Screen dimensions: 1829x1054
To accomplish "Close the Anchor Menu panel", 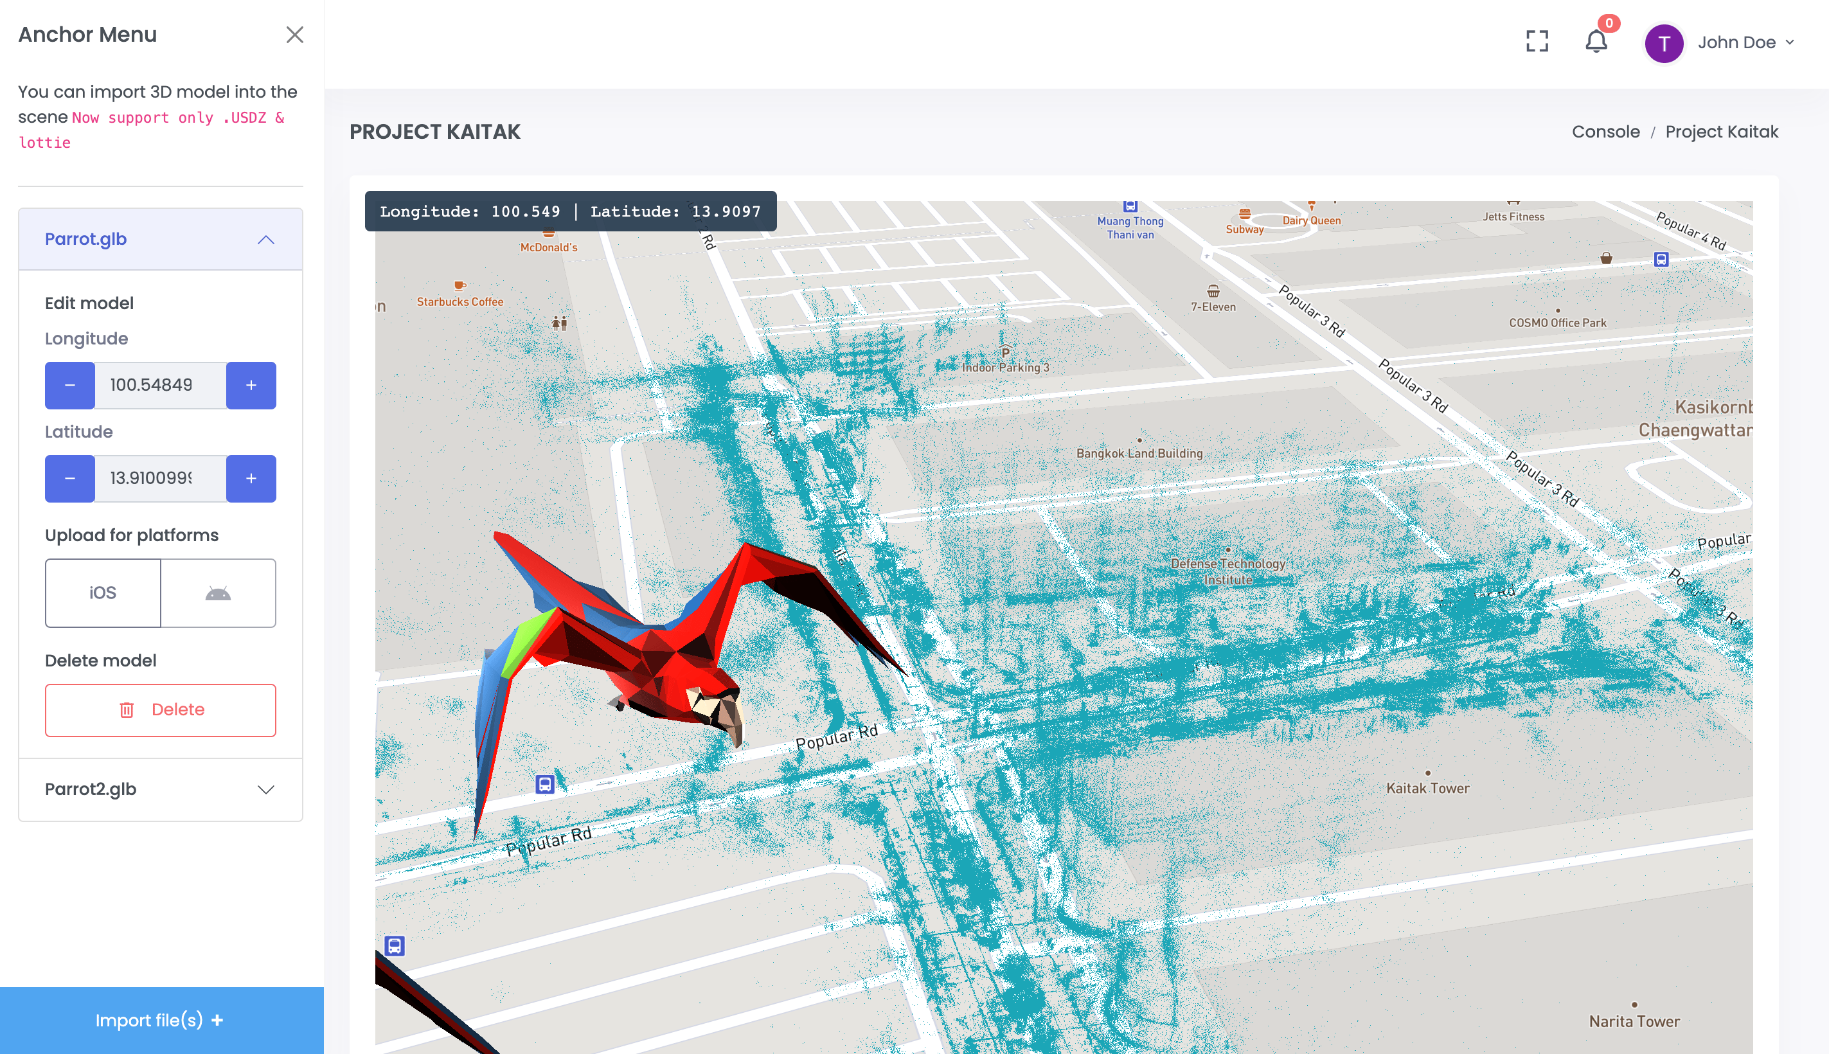I will tap(294, 35).
